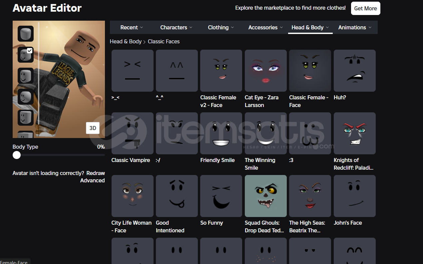This screenshot has width=423, height=264.
Task: Equip the John's Face thumbnail
Action: [x=355, y=196]
